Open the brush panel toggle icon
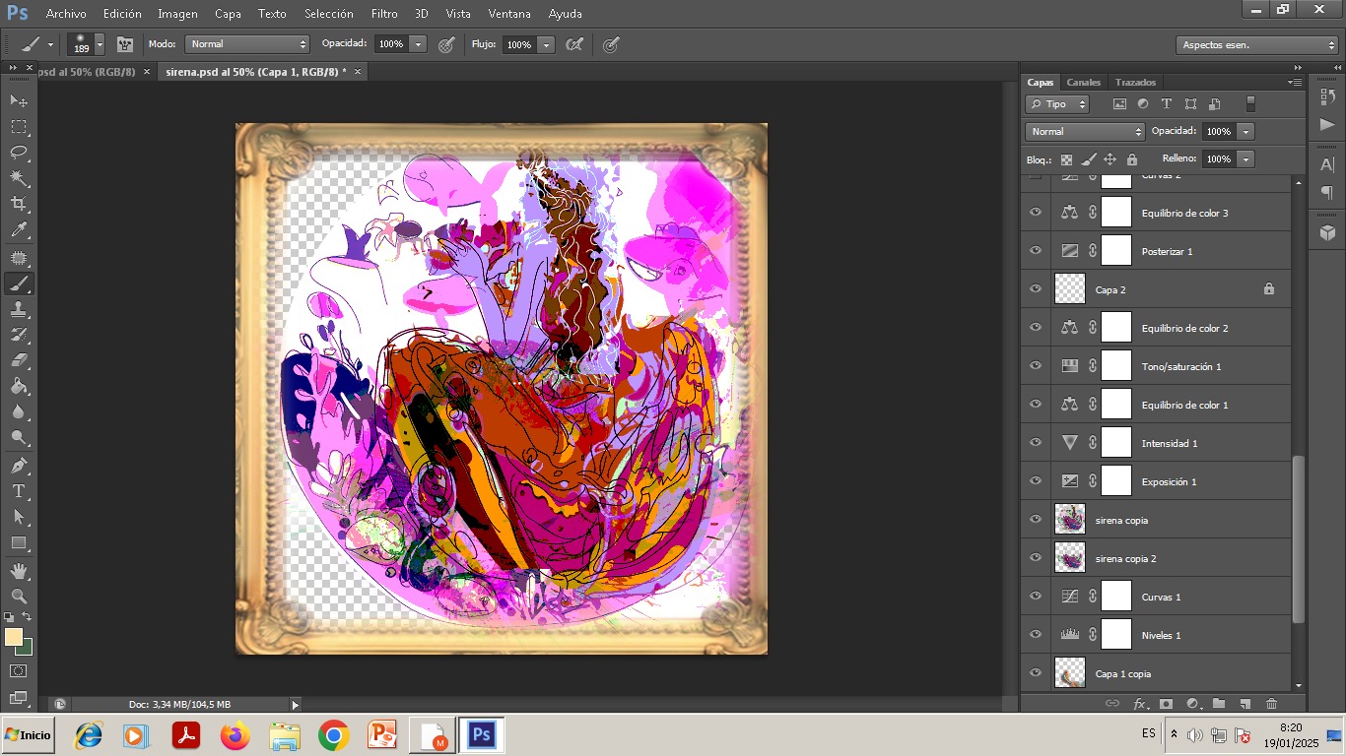Screen dimensions: 1346x756 pyautogui.click(x=125, y=44)
